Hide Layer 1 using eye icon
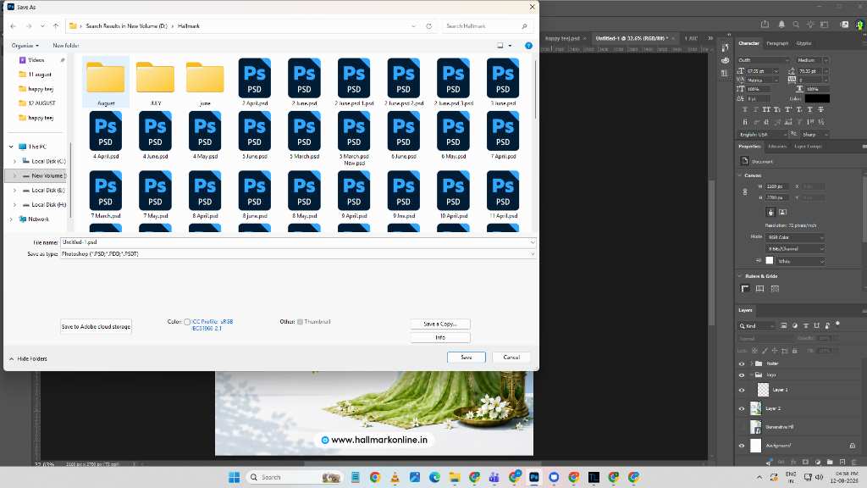 point(742,390)
